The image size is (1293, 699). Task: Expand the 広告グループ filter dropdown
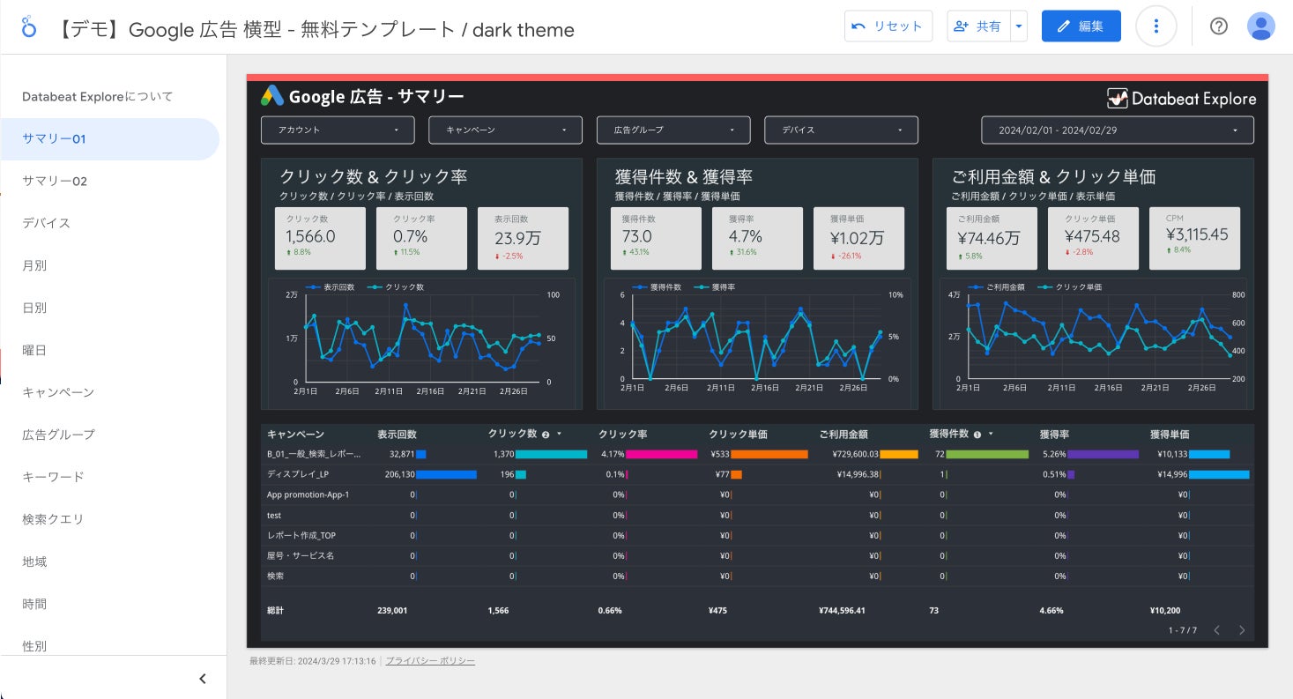tap(673, 130)
